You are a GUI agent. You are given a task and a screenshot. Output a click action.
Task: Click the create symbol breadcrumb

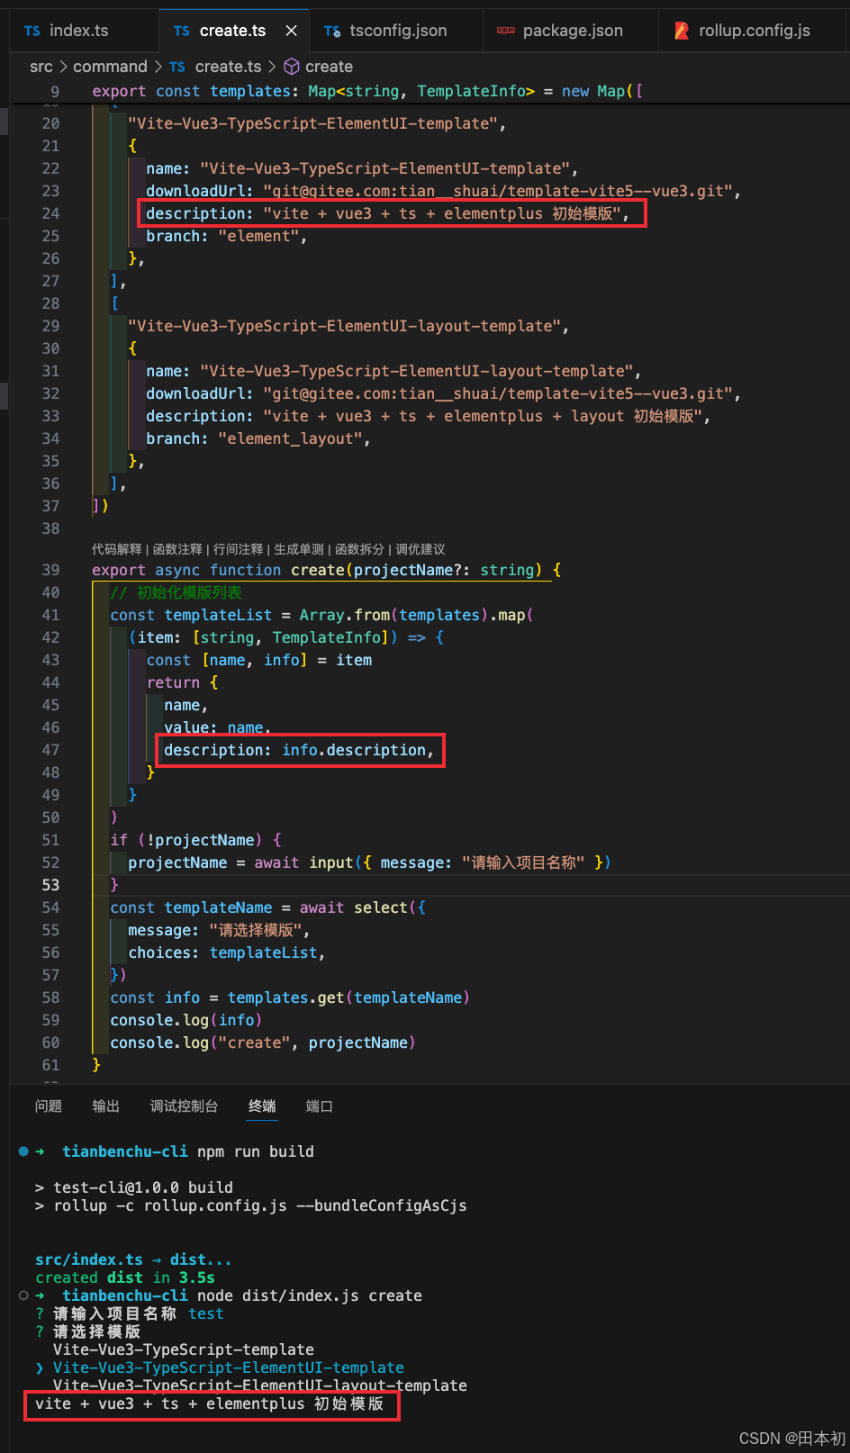329,67
